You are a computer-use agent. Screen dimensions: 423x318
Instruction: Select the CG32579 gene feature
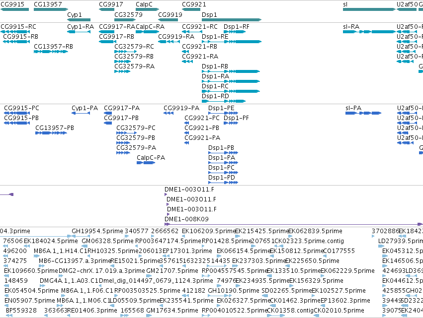coord(125,20)
